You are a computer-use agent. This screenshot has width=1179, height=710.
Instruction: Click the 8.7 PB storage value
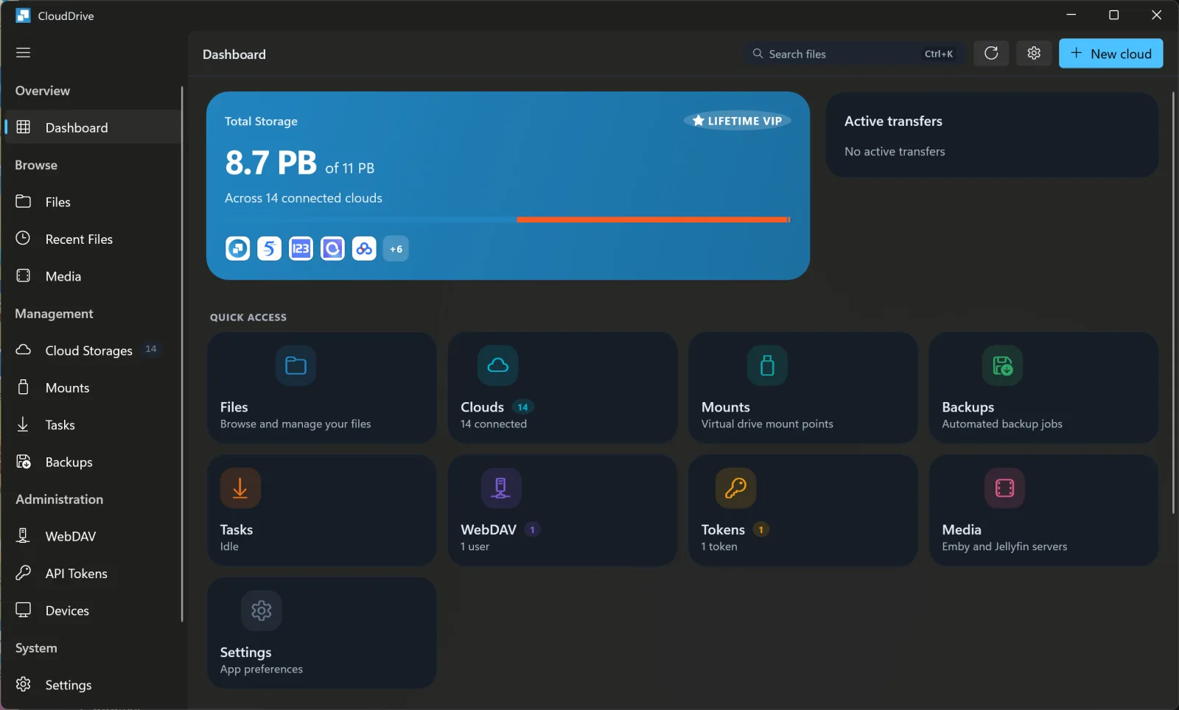point(271,163)
